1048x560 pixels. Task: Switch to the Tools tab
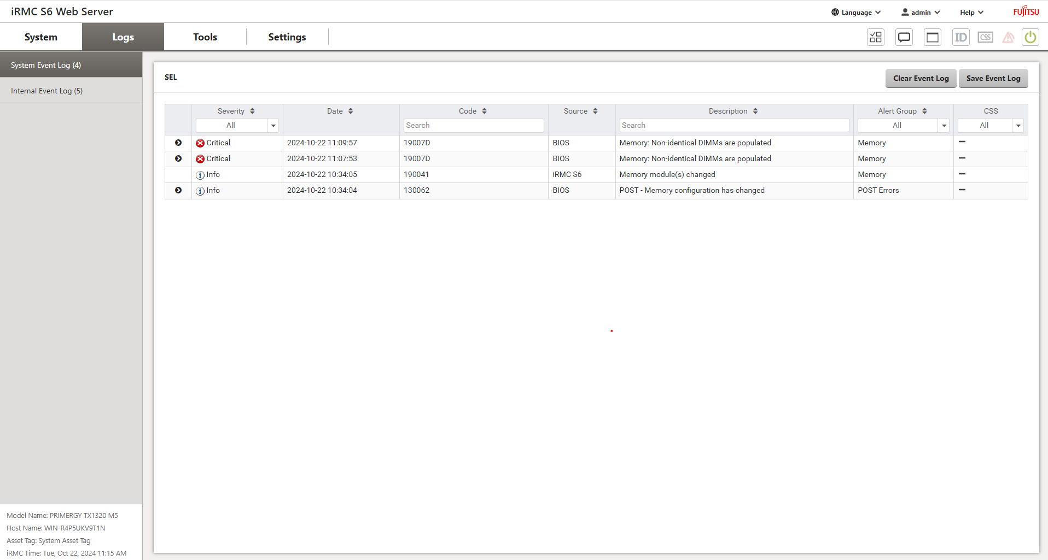point(205,37)
